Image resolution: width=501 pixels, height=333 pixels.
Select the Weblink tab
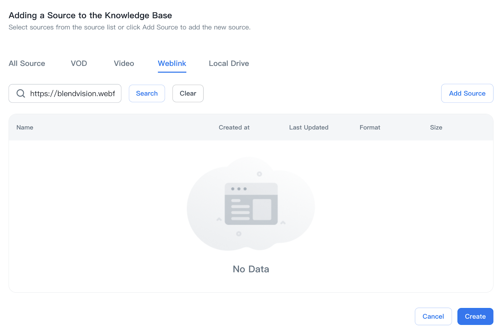pyautogui.click(x=172, y=63)
